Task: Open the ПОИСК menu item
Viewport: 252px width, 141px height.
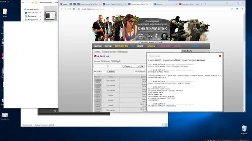Action: pos(140,46)
